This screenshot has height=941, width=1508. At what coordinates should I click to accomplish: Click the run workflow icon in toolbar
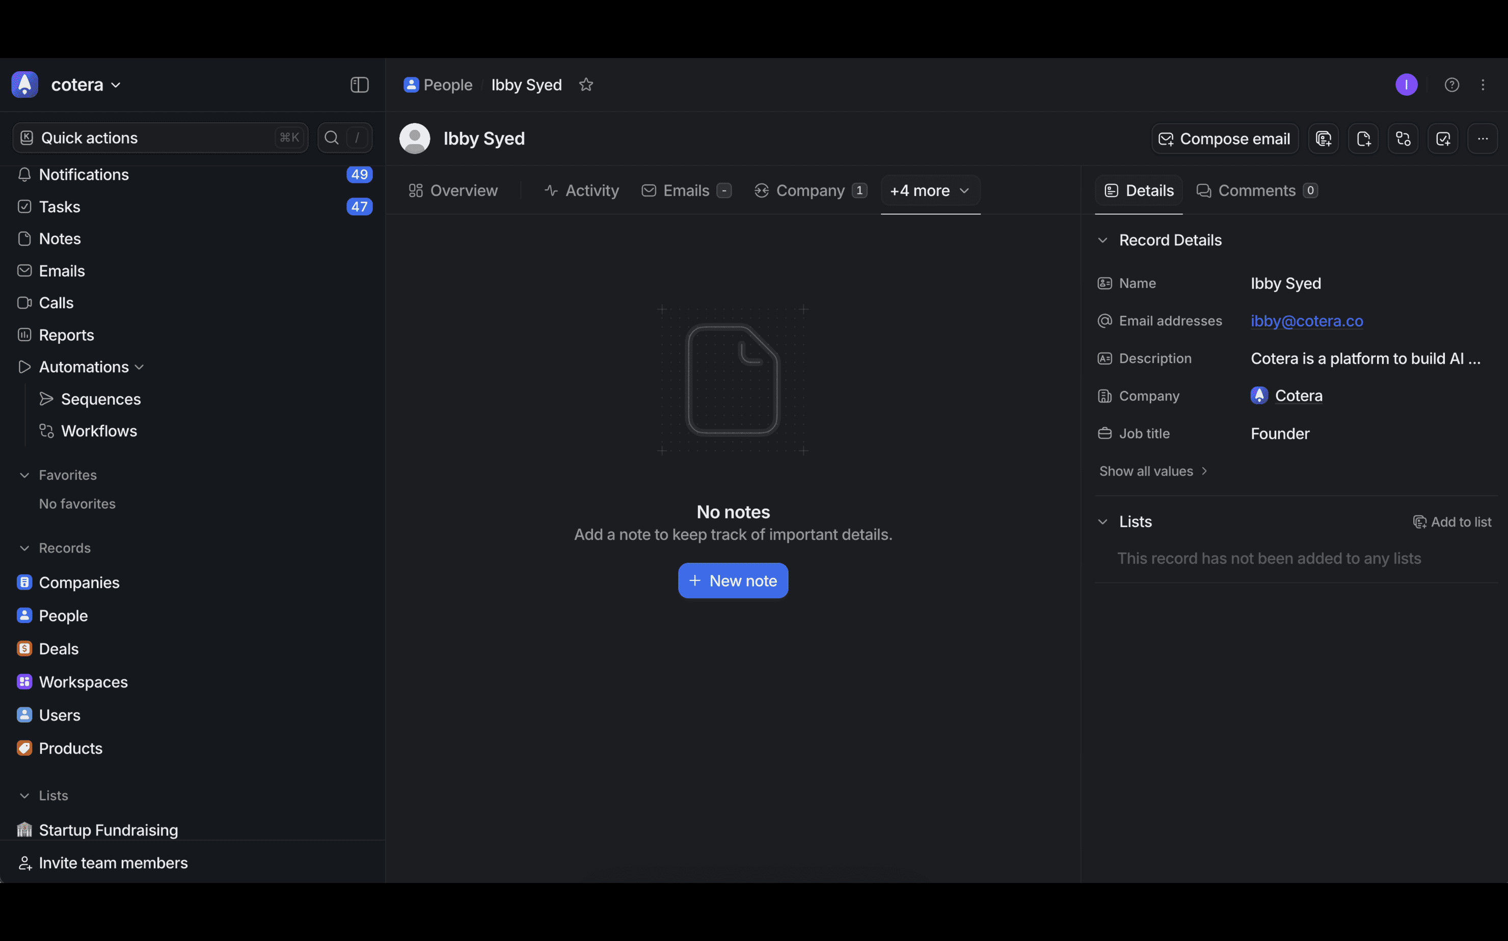(1403, 138)
